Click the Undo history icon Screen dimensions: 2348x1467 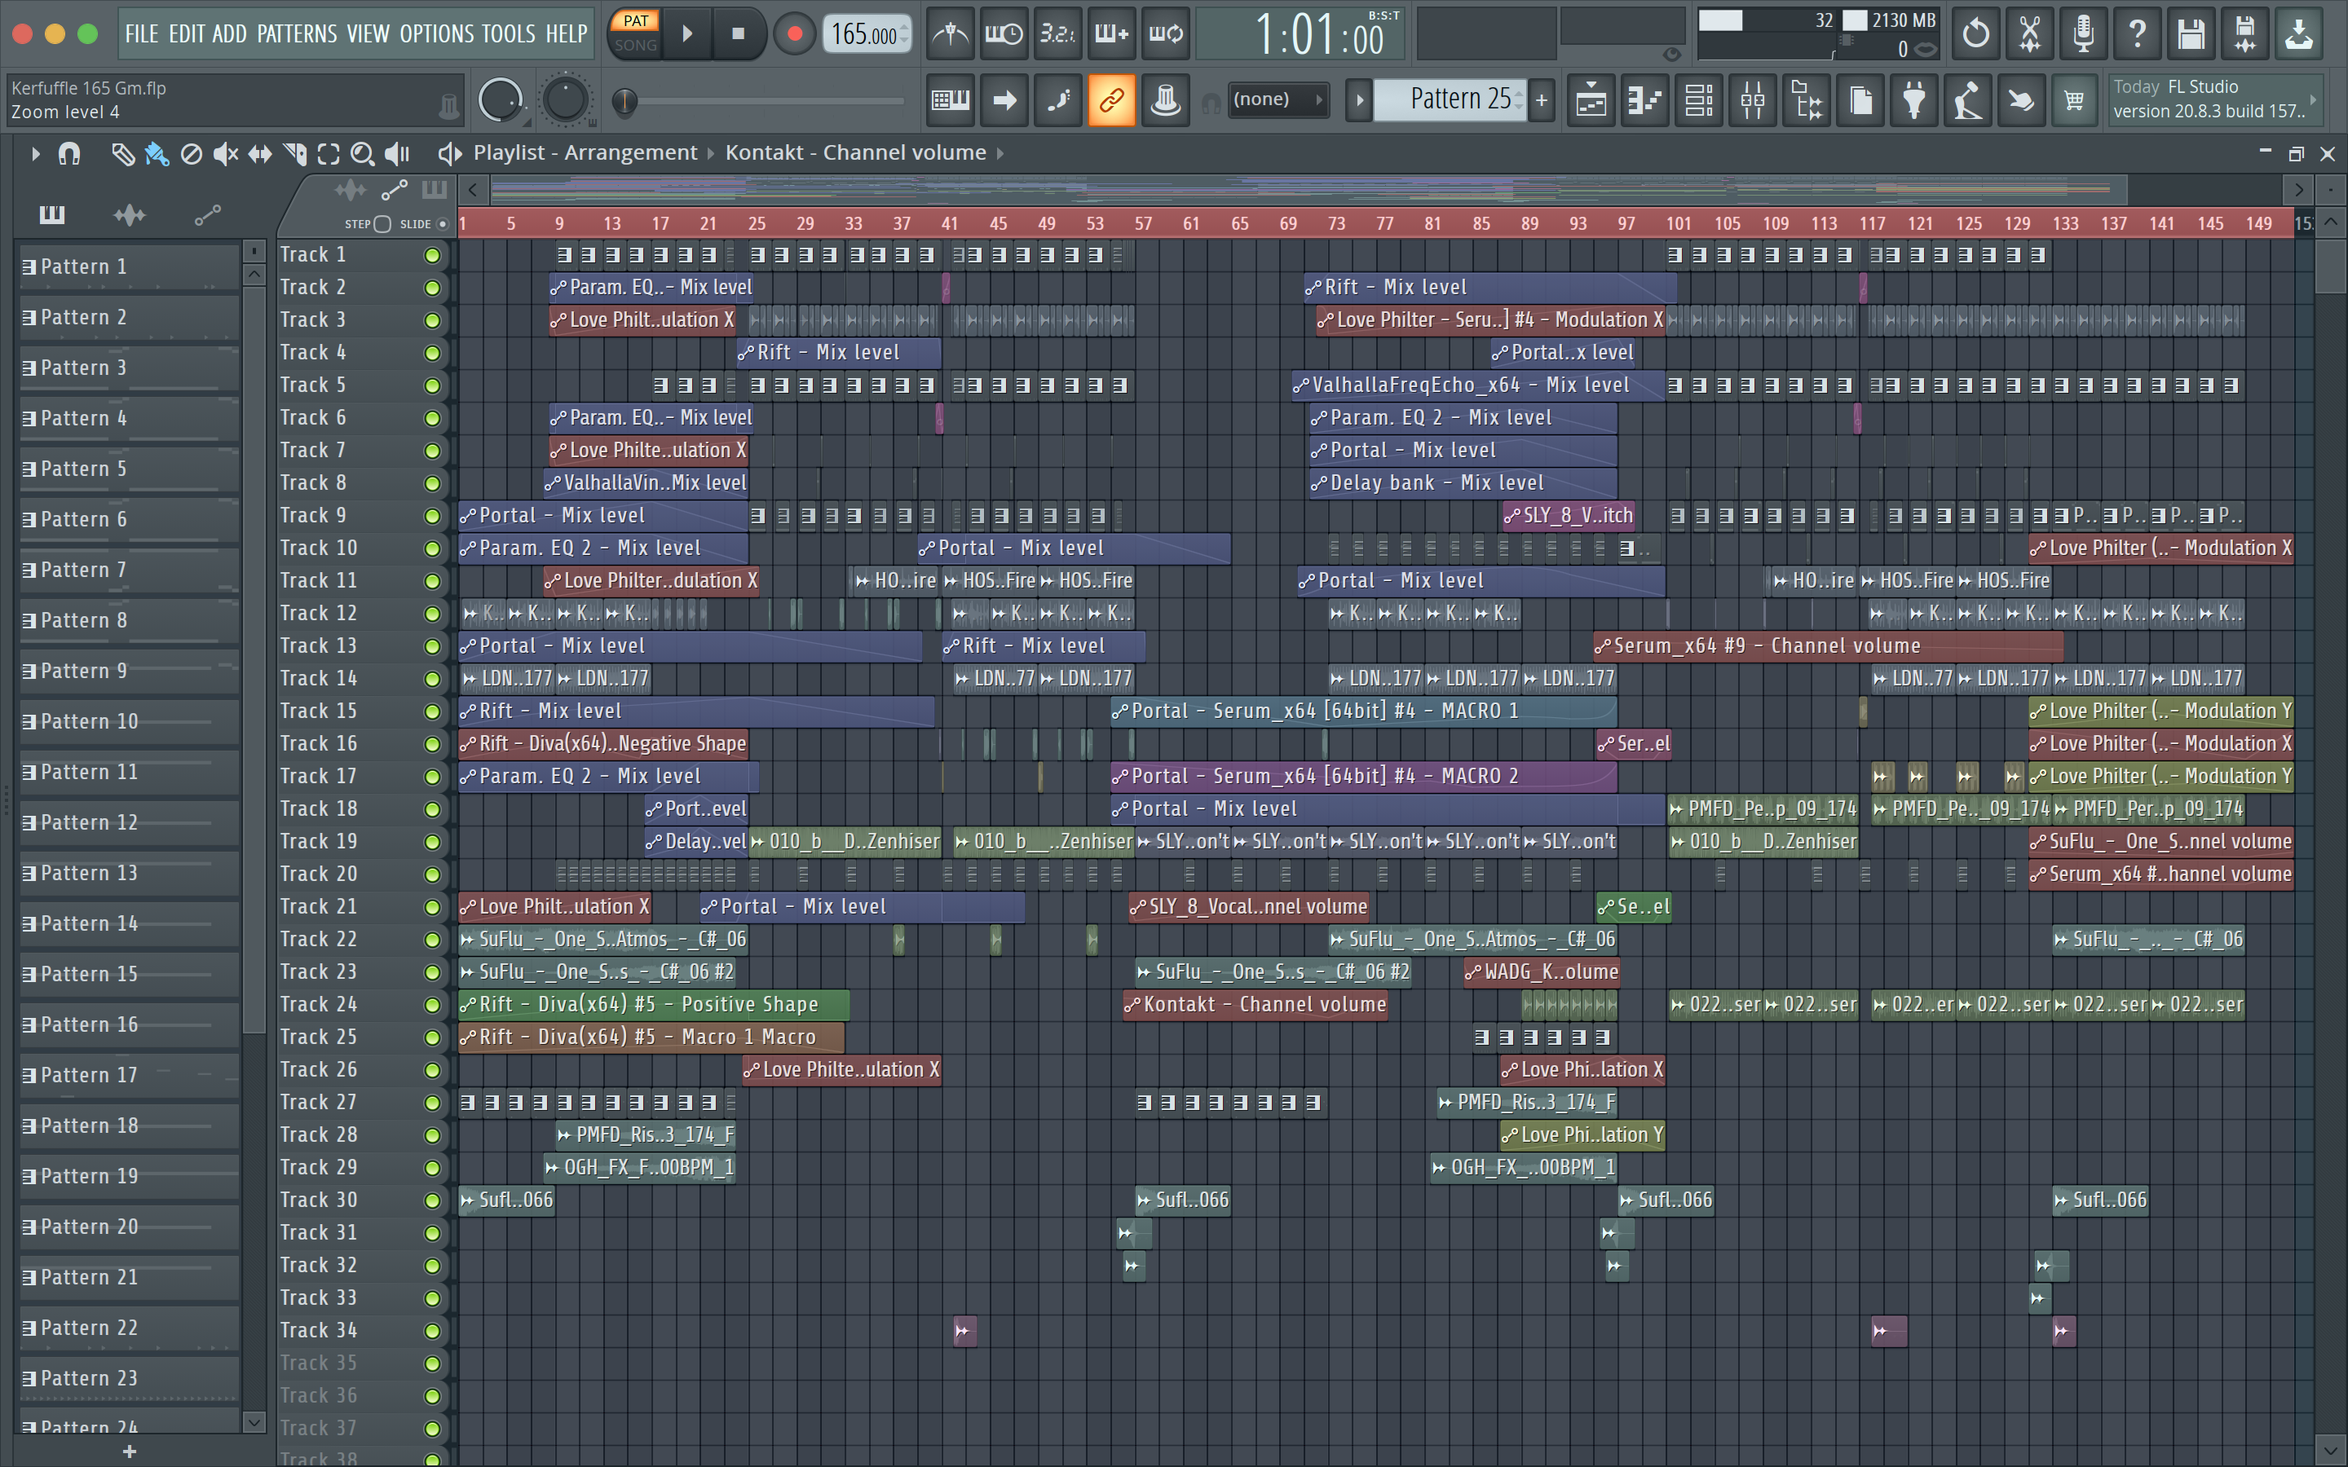tap(1975, 34)
